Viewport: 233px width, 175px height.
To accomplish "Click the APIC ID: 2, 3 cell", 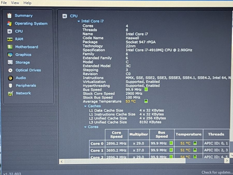I will click(x=216, y=150).
